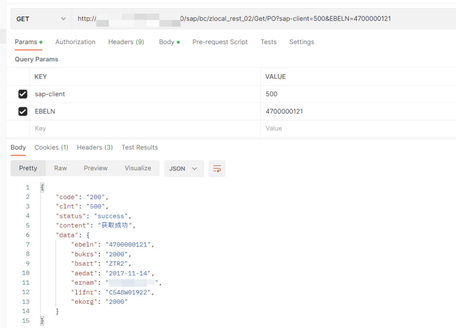This screenshot has height=328, width=456.
Task: Switch response view to Raw
Action: pos(60,168)
